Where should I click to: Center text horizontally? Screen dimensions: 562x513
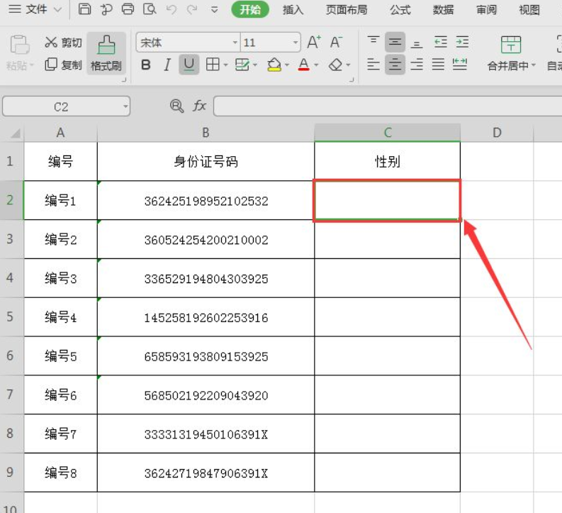coord(395,65)
